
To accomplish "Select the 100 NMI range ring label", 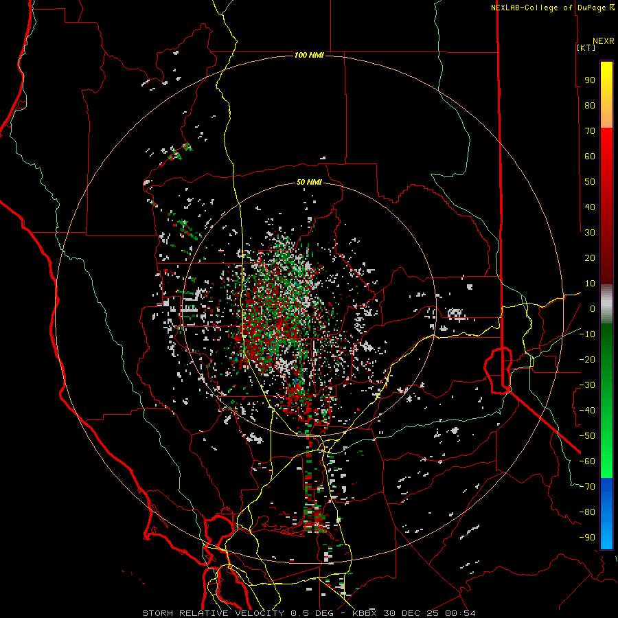I will click(x=309, y=55).
